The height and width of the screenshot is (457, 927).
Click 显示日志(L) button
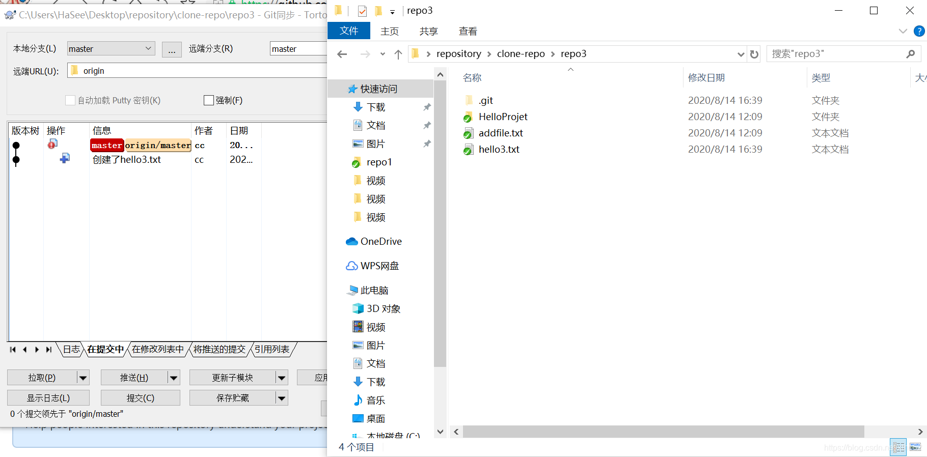click(x=48, y=398)
